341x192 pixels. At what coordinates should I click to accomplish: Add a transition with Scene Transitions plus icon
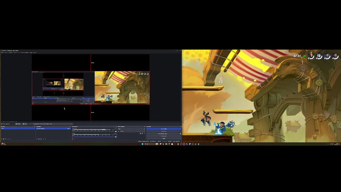(x=140, y=133)
